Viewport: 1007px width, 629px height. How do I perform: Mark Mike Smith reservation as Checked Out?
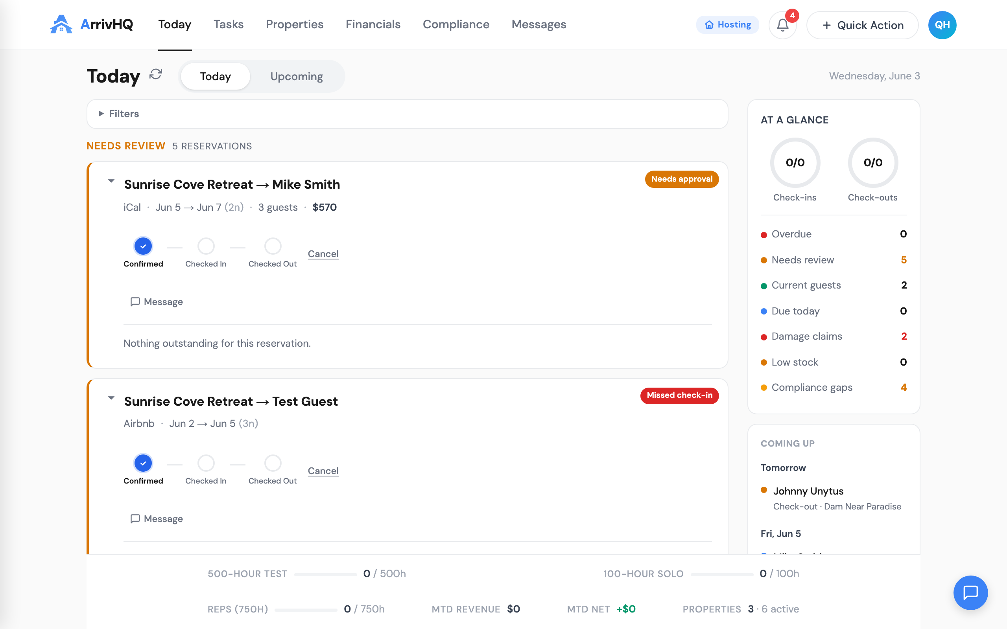pyautogui.click(x=273, y=246)
